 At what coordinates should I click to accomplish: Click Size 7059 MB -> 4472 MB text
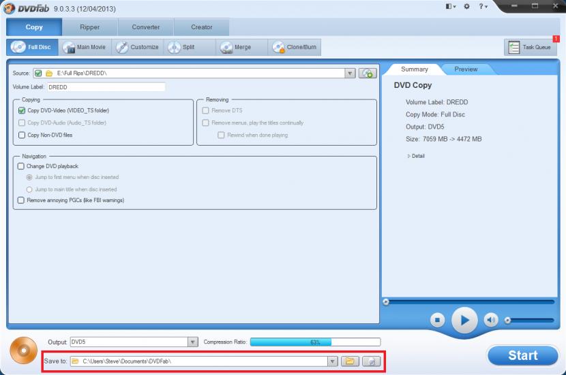444,139
